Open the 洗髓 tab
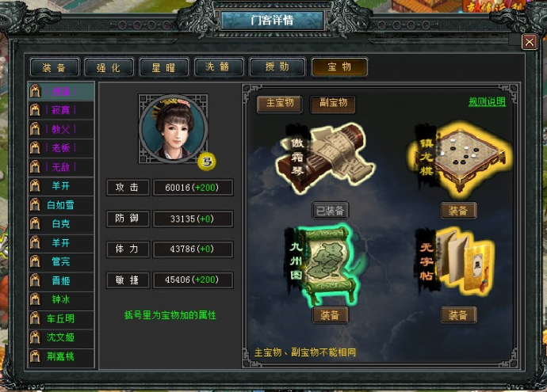547x392 pixels. point(218,67)
